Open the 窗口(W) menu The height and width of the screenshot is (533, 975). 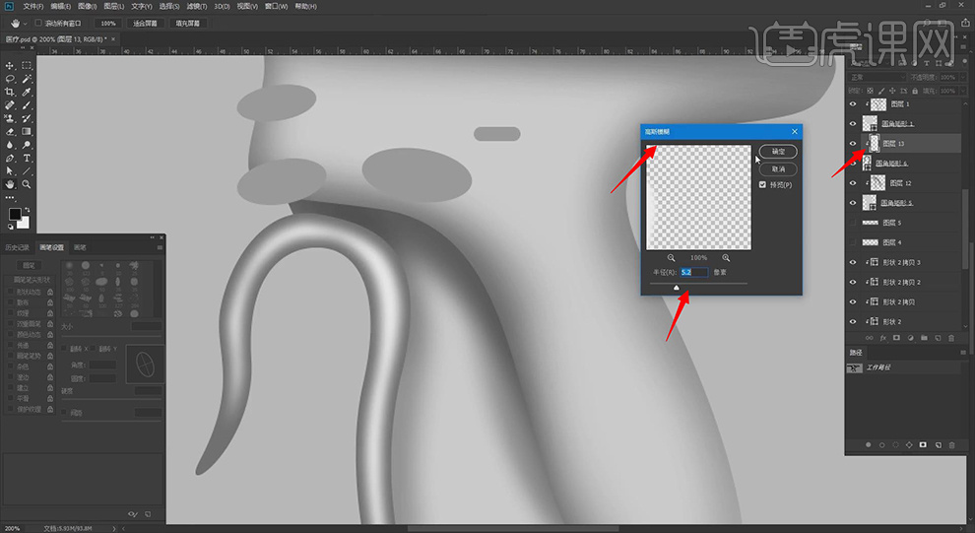point(276,6)
